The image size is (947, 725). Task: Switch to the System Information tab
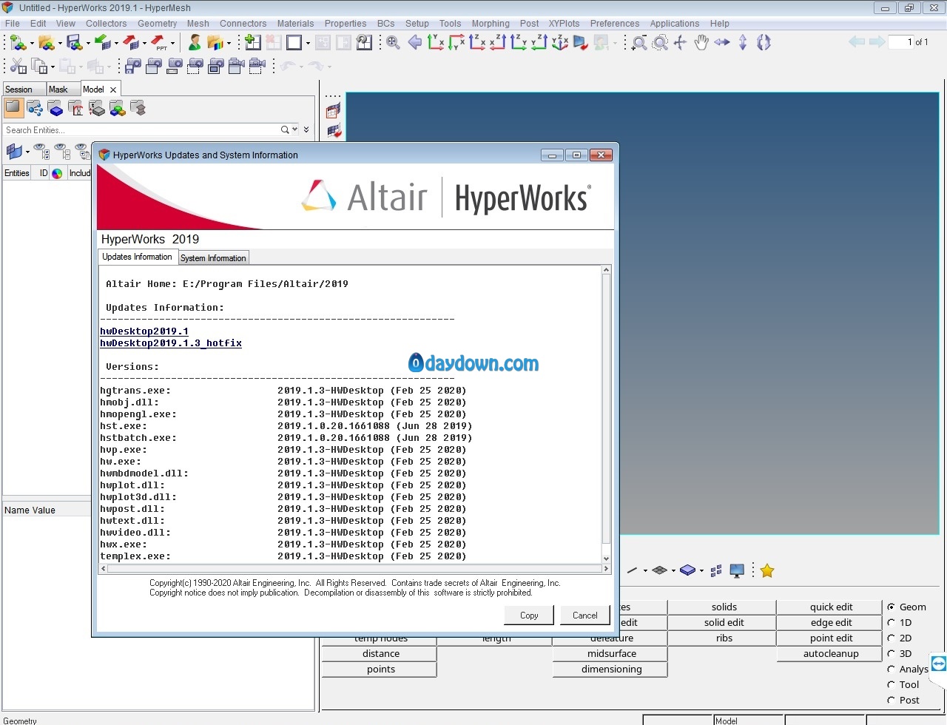click(x=213, y=257)
